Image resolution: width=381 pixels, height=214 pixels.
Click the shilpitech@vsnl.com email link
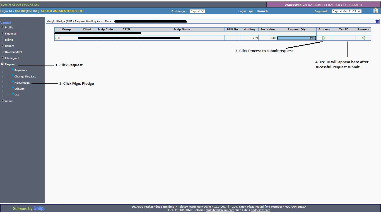[x=220, y=210]
